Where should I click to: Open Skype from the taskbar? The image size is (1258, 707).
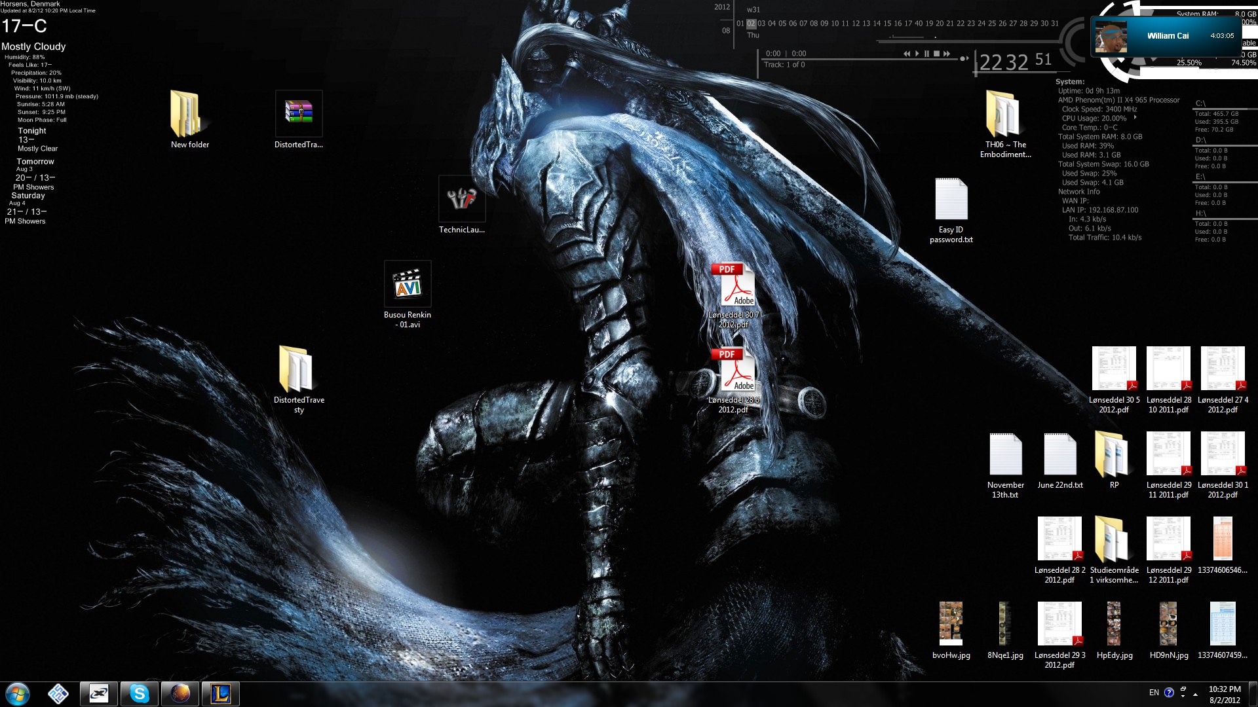(140, 693)
